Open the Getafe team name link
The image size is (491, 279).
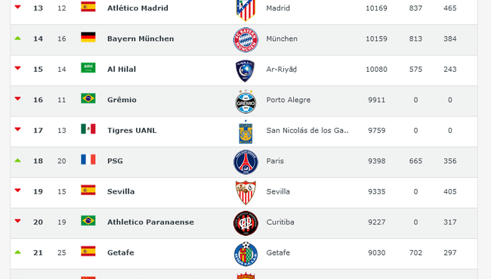point(121,253)
